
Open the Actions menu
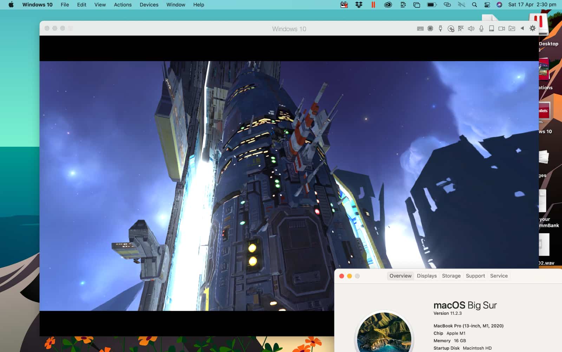point(123,5)
